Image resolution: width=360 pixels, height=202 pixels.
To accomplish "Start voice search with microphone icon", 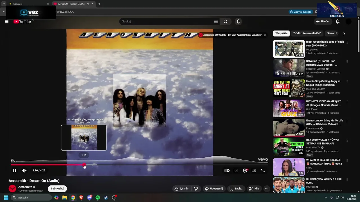I will pos(238,22).
